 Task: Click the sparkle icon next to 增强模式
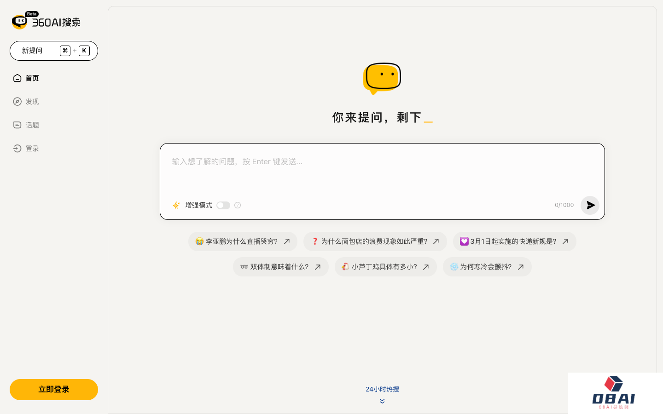point(176,205)
